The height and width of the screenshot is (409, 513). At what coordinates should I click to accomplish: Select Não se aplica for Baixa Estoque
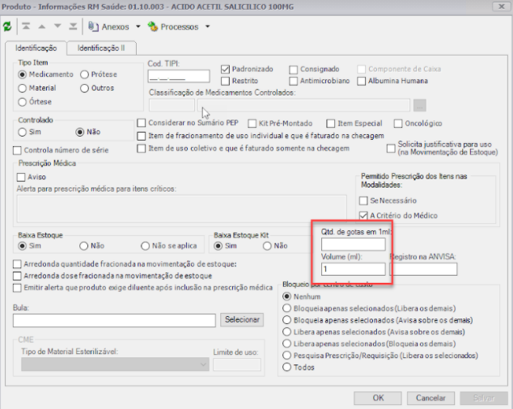click(146, 246)
